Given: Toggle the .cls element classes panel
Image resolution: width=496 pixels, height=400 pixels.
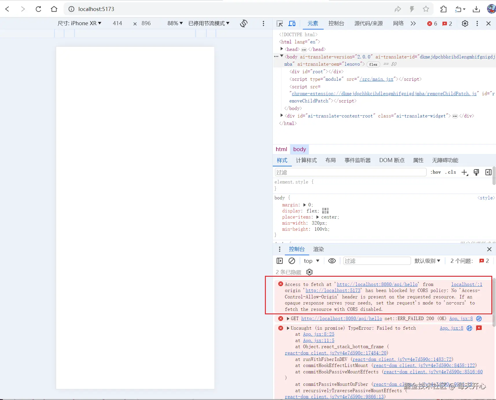Looking at the screenshot, I should [x=451, y=172].
